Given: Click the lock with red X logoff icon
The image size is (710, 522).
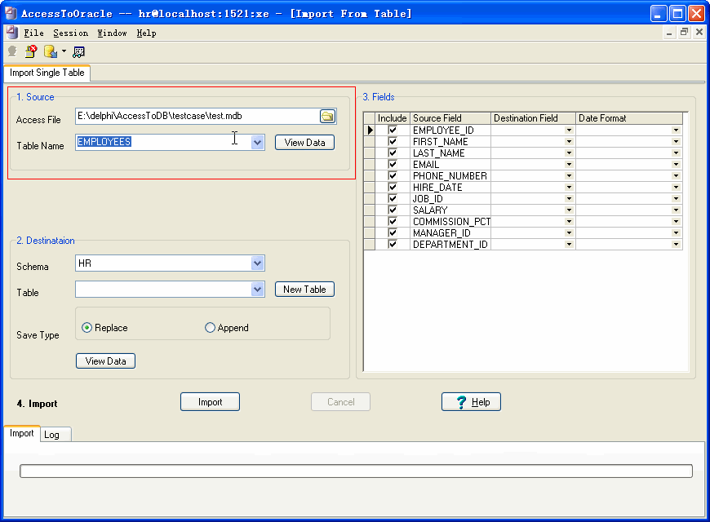Looking at the screenshot, I should 31,51.
